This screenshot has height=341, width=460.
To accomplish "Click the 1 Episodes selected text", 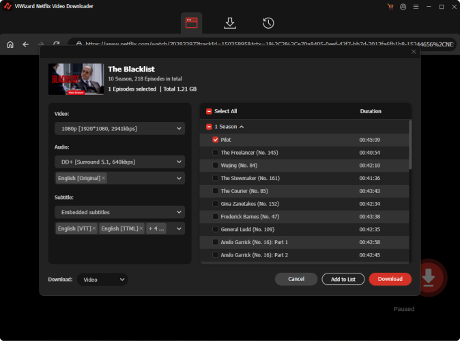I will pyautogui.click(x=132, y=89).
